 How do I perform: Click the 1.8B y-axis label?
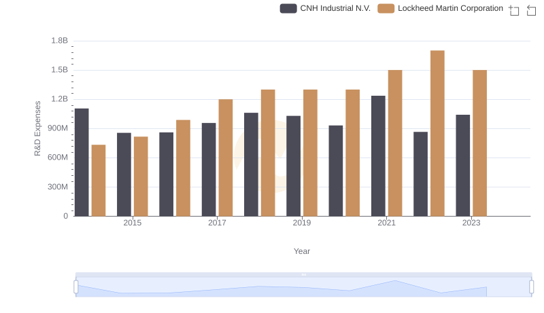point(60,41)
